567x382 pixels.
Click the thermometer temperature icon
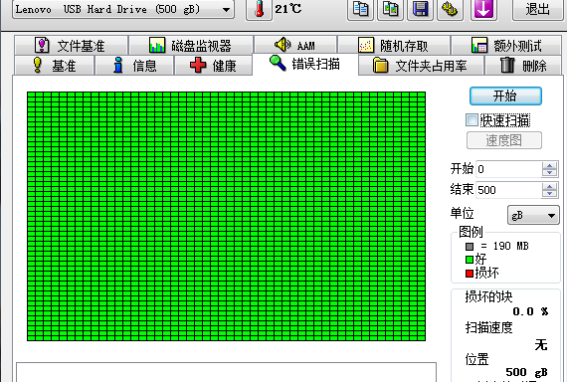[x=259, y=9]
